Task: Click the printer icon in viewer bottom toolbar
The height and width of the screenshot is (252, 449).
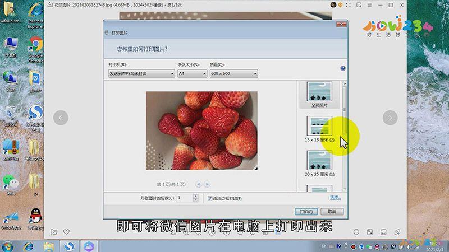Action: 356,232
